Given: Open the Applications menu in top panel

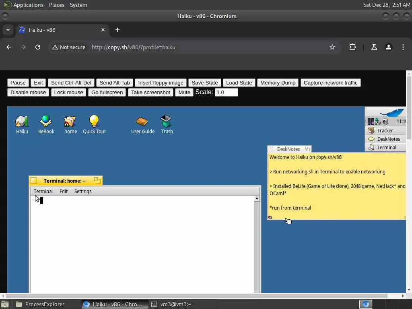Looking at the screenshot, I should click(29, 5).
